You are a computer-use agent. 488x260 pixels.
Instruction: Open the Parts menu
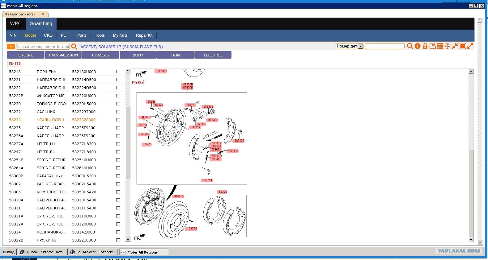point(82,35)
